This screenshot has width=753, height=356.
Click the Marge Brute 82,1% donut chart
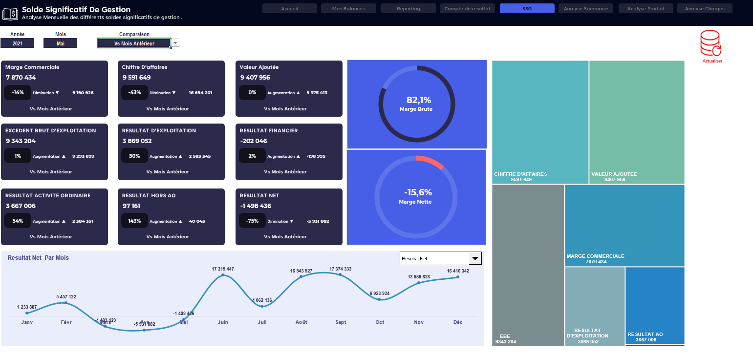[417, 104]
